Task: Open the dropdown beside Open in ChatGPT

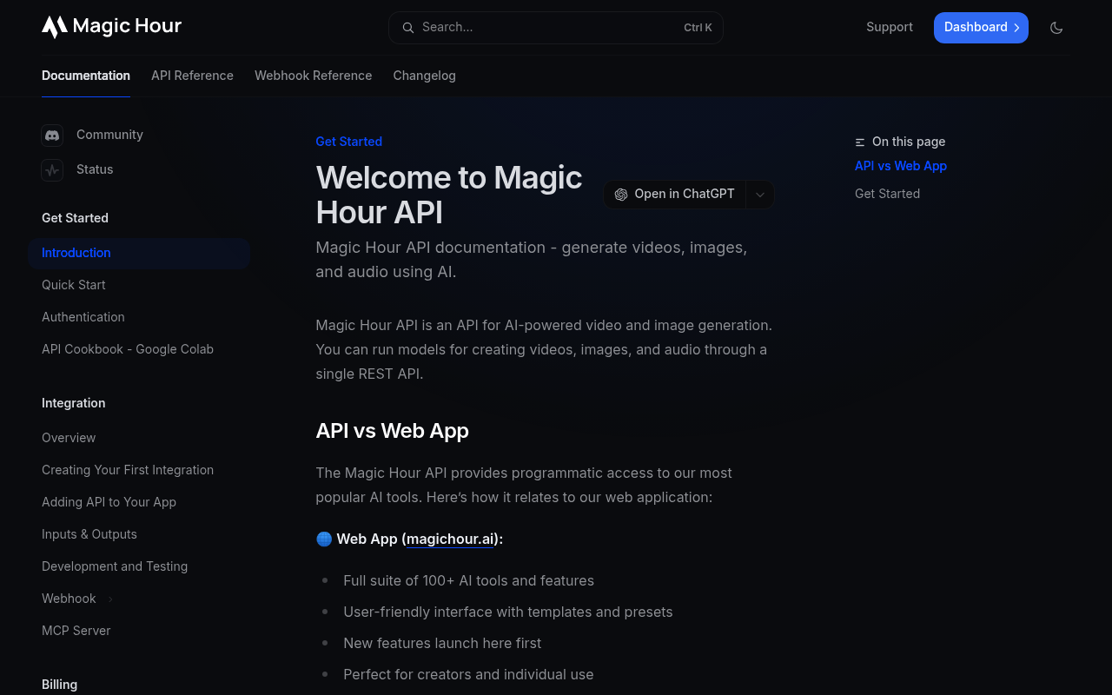Action: click(x=760, y=195)
